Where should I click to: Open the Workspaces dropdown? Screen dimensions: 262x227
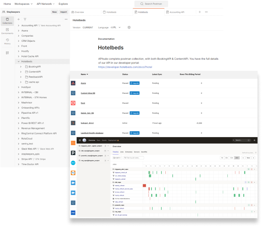coord(23,4)
